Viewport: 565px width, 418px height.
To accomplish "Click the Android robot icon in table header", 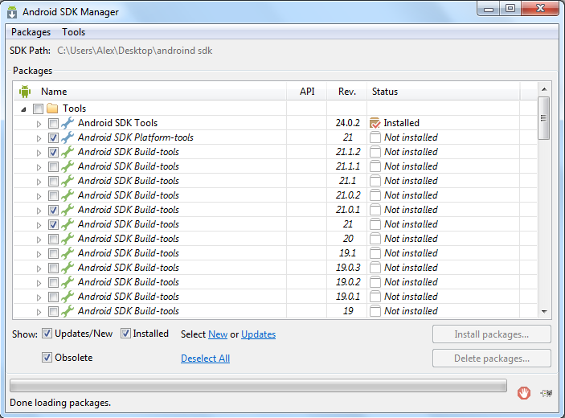I will click(25, 92).
